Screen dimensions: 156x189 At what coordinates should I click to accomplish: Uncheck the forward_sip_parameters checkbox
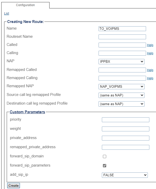(104, 166)
